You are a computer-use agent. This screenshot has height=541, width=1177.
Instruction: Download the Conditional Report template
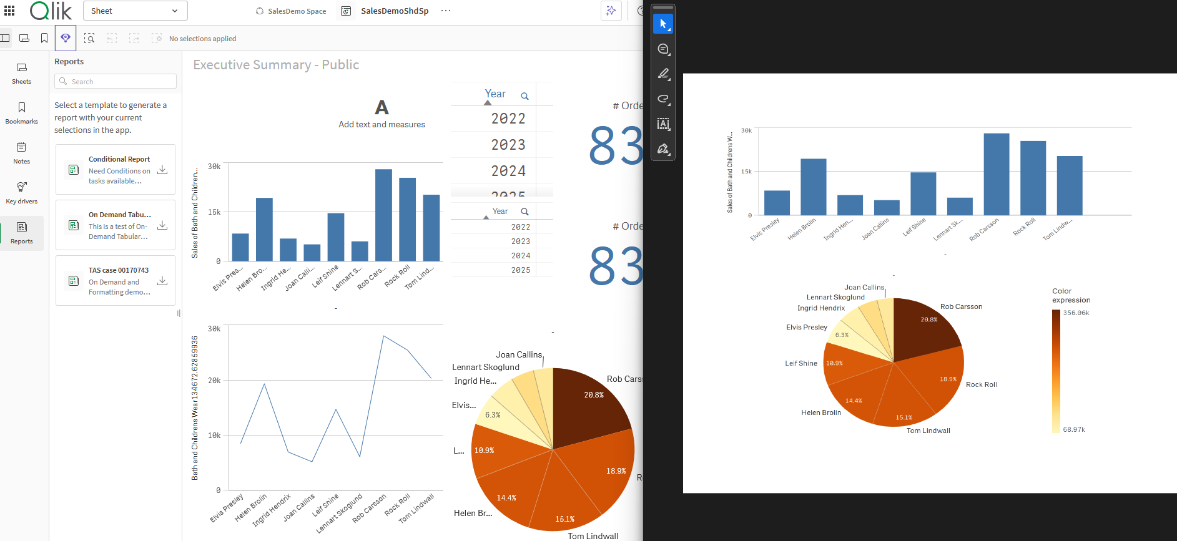click(162, 170)
